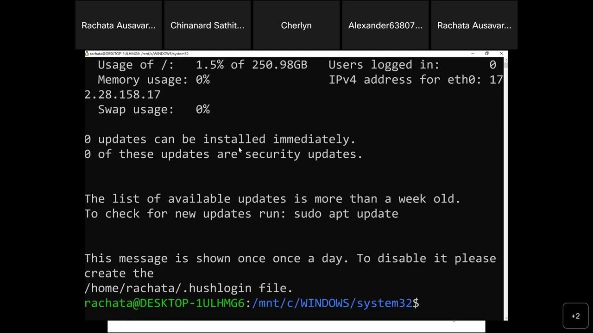Image resolution: width=593 pixels, height=333 pixels.
Task: Select the leftmost Rachata Ausavar participant tile
Action: click(x=118, y=25)
